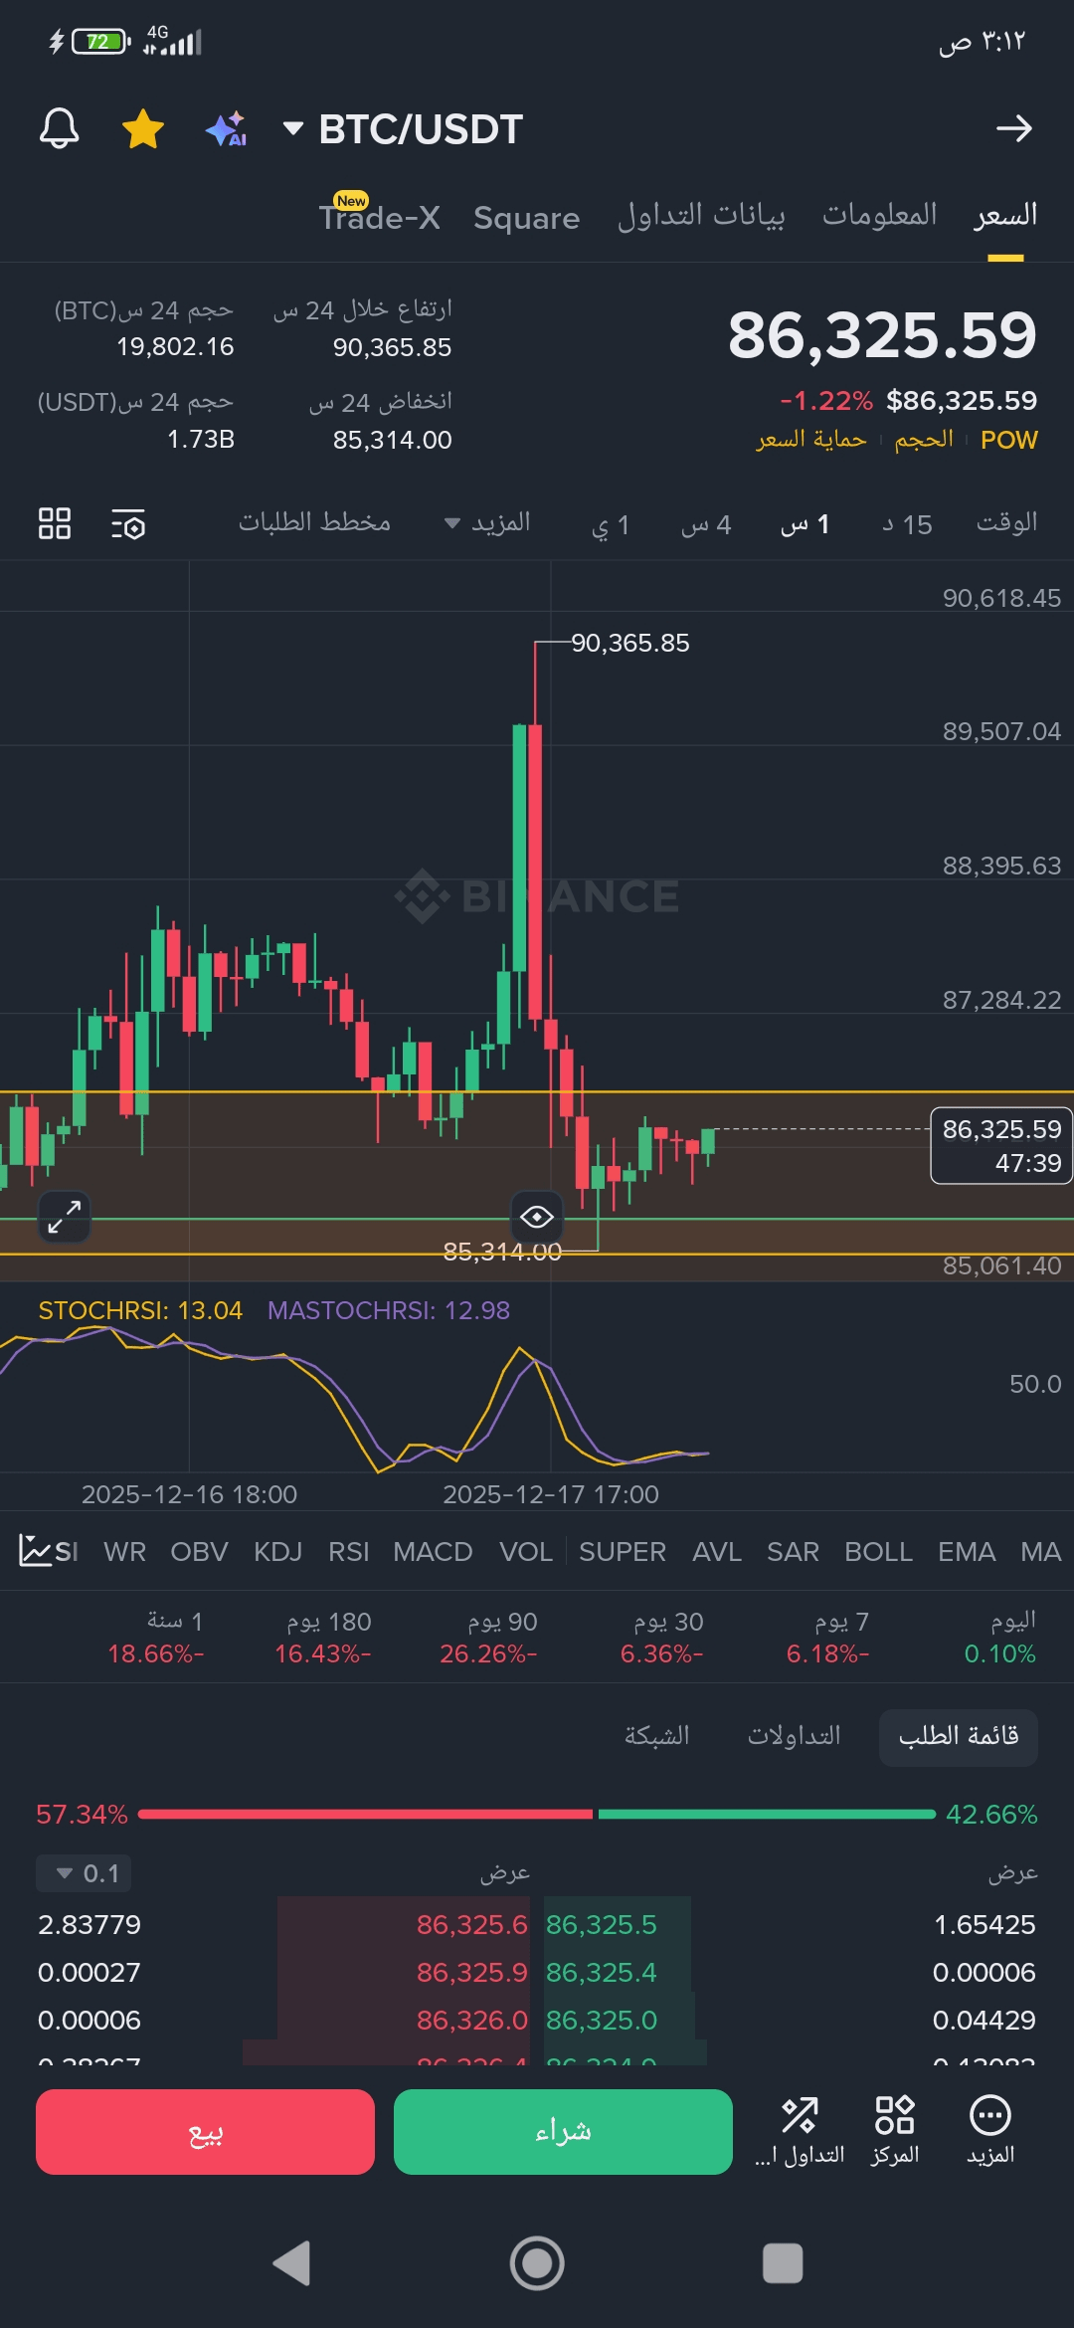The height and width of the screenshot is (2328, 1074).
Task: Open the المركز hub icon
Action: (894, 2131)
